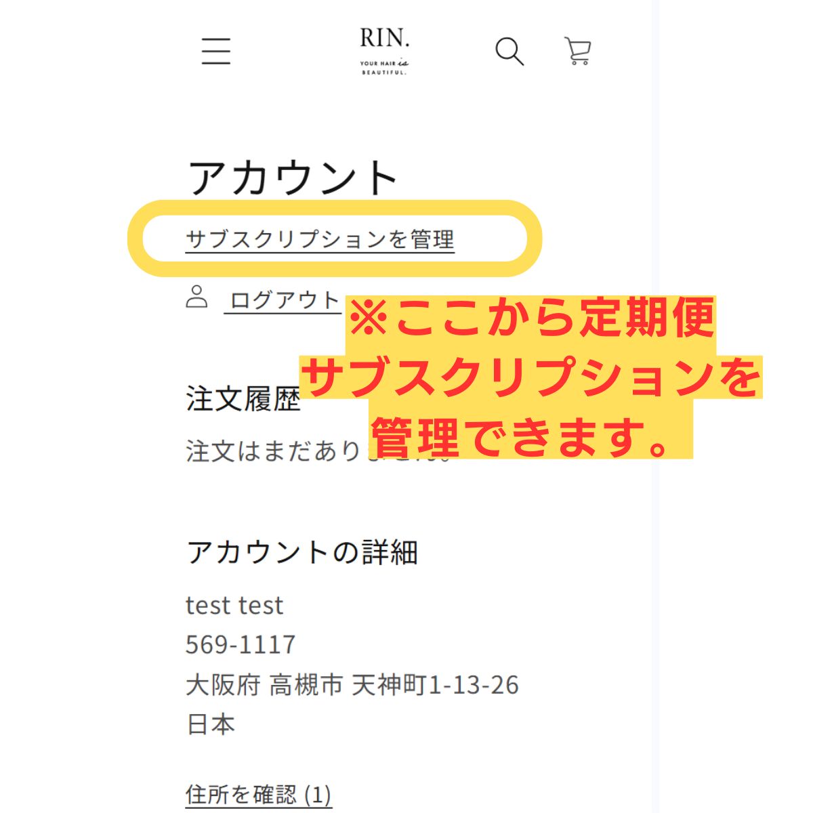This screenshot has width=813, height=813.
Task: Open the hamburger navigation menu
Action: (216, 51)
